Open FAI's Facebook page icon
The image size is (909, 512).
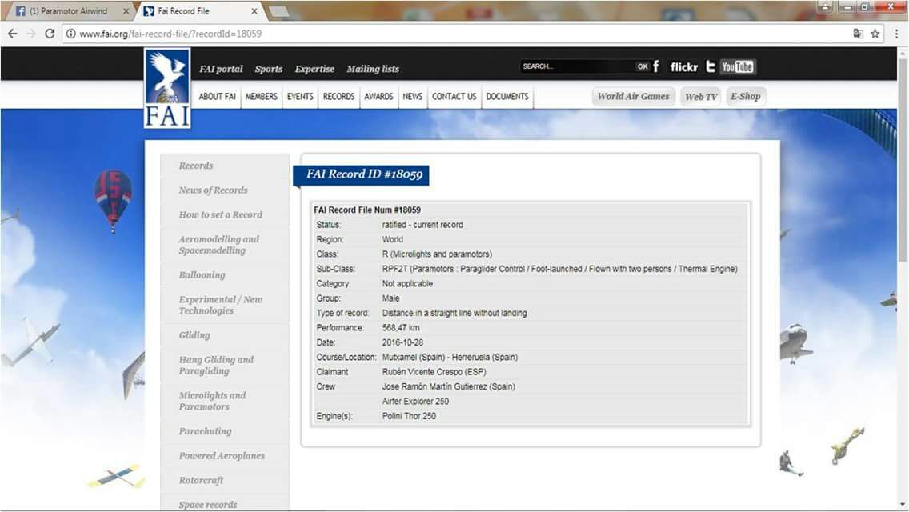657,66
